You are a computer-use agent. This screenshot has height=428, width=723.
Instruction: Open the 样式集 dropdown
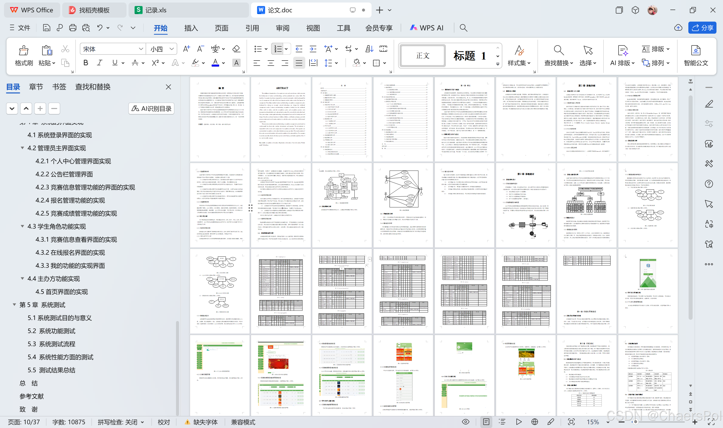click(x=519, y=63)
